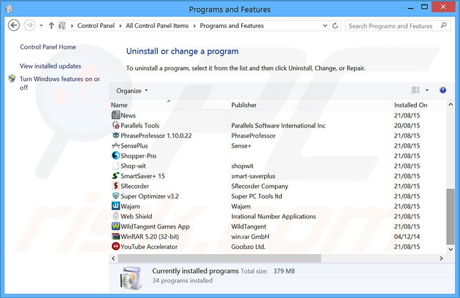Click the search magnifier icon
The width and height of the screenshot is (460, 298).
click(x=444, y=26)
